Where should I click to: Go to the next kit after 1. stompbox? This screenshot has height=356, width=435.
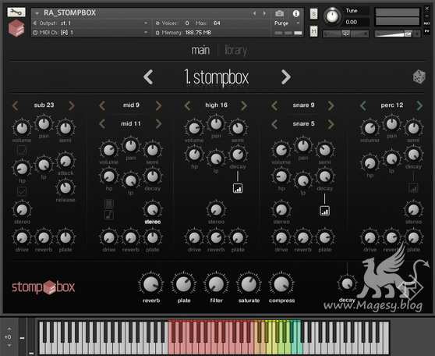(x=286, y=77)
